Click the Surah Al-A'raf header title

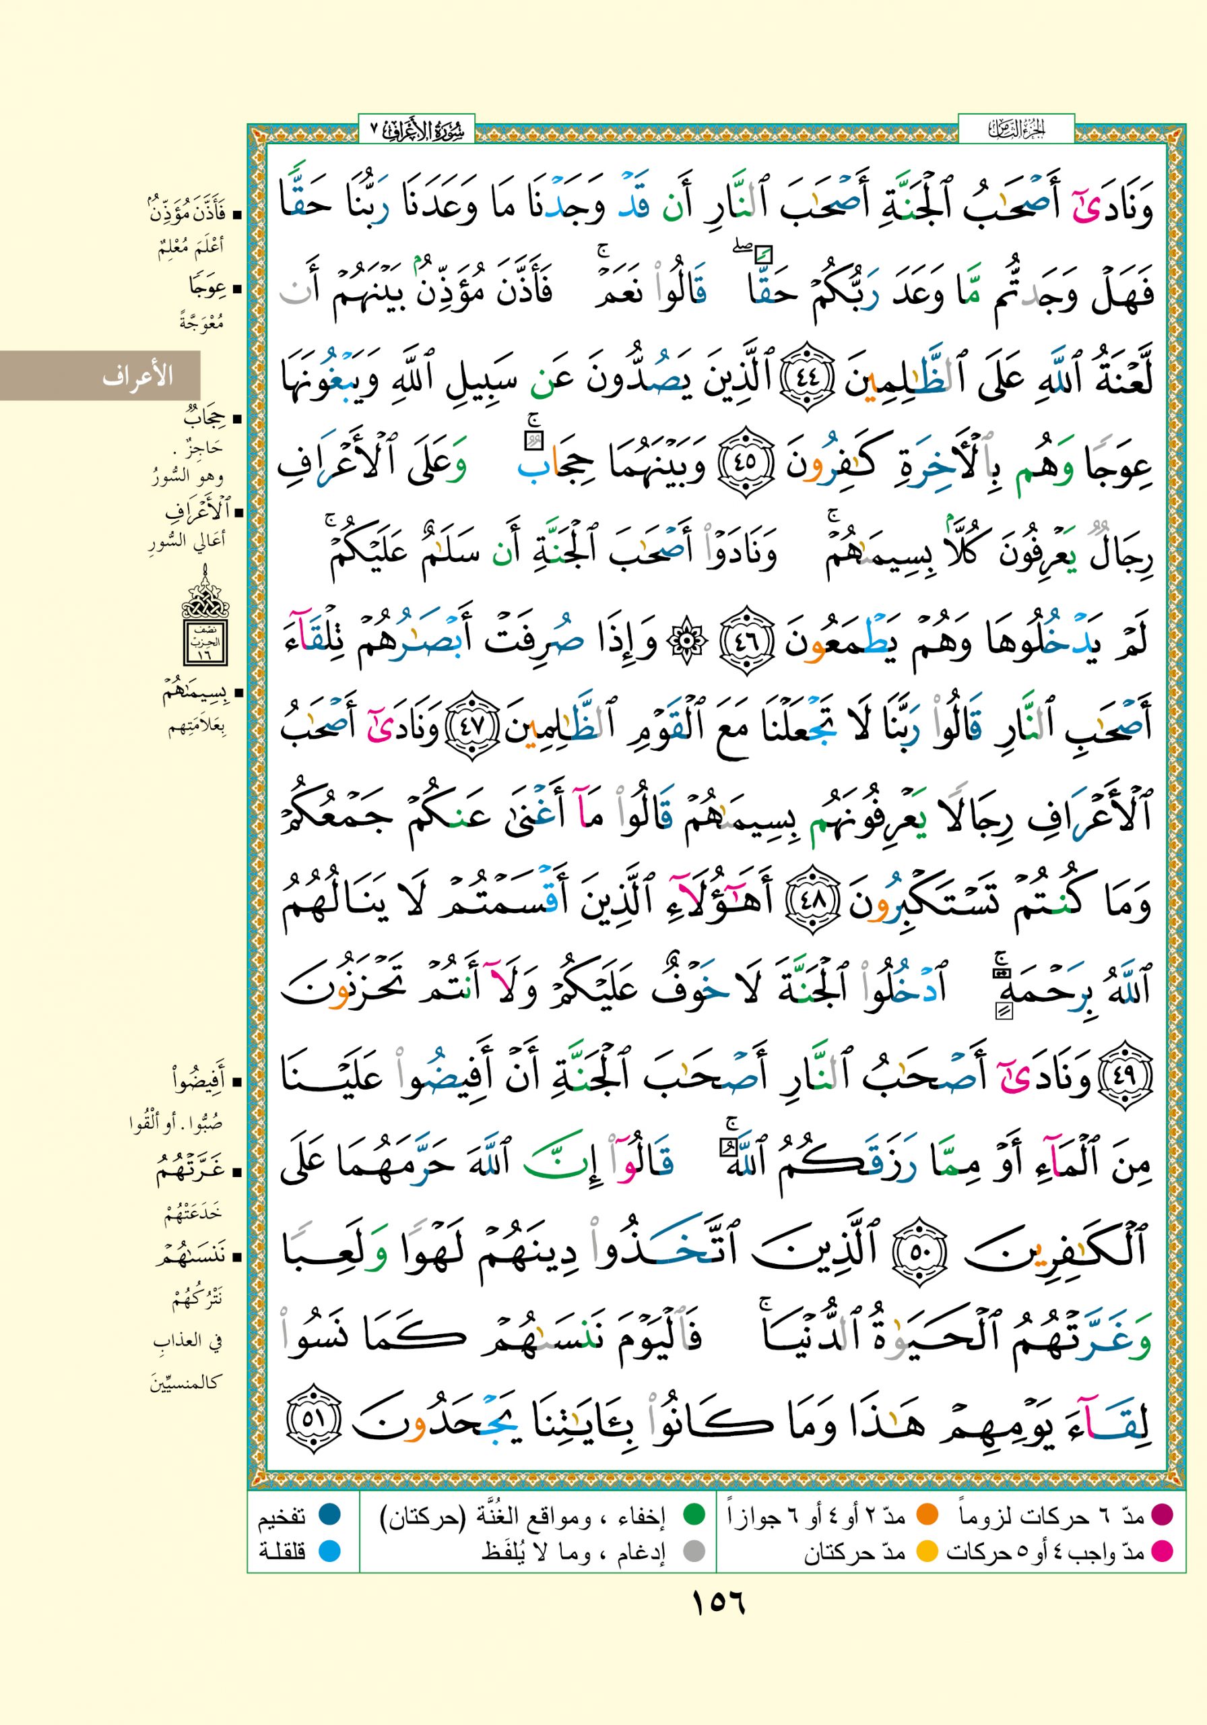(x=418, y=131)
